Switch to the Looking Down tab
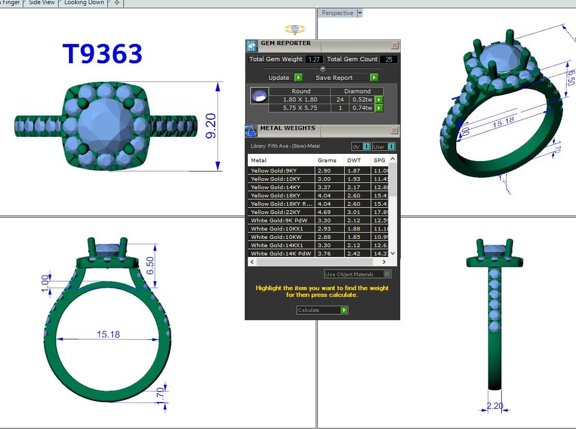Image resolution: width=576 pixels, height=429 pixels. coord(83,3)
